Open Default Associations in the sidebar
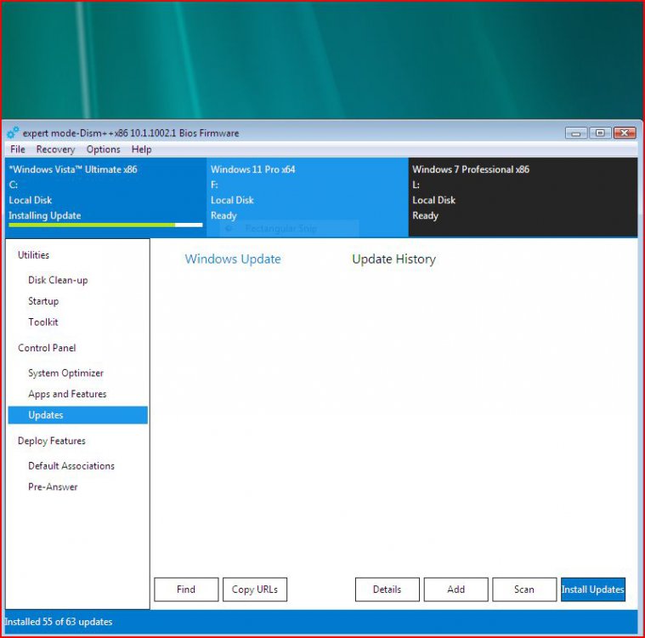This screenshot has width=645, height=638. pos(71,466)
